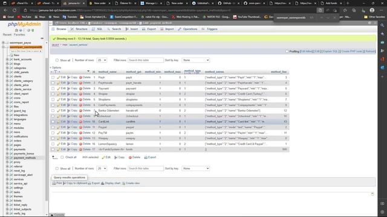Click the phpMyAdmin home icon in sidebar
The width and height of the screenshot is (387, 217).
[x=16, y=30]
